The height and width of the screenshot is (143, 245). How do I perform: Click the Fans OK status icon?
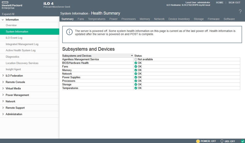pos(136,67)
